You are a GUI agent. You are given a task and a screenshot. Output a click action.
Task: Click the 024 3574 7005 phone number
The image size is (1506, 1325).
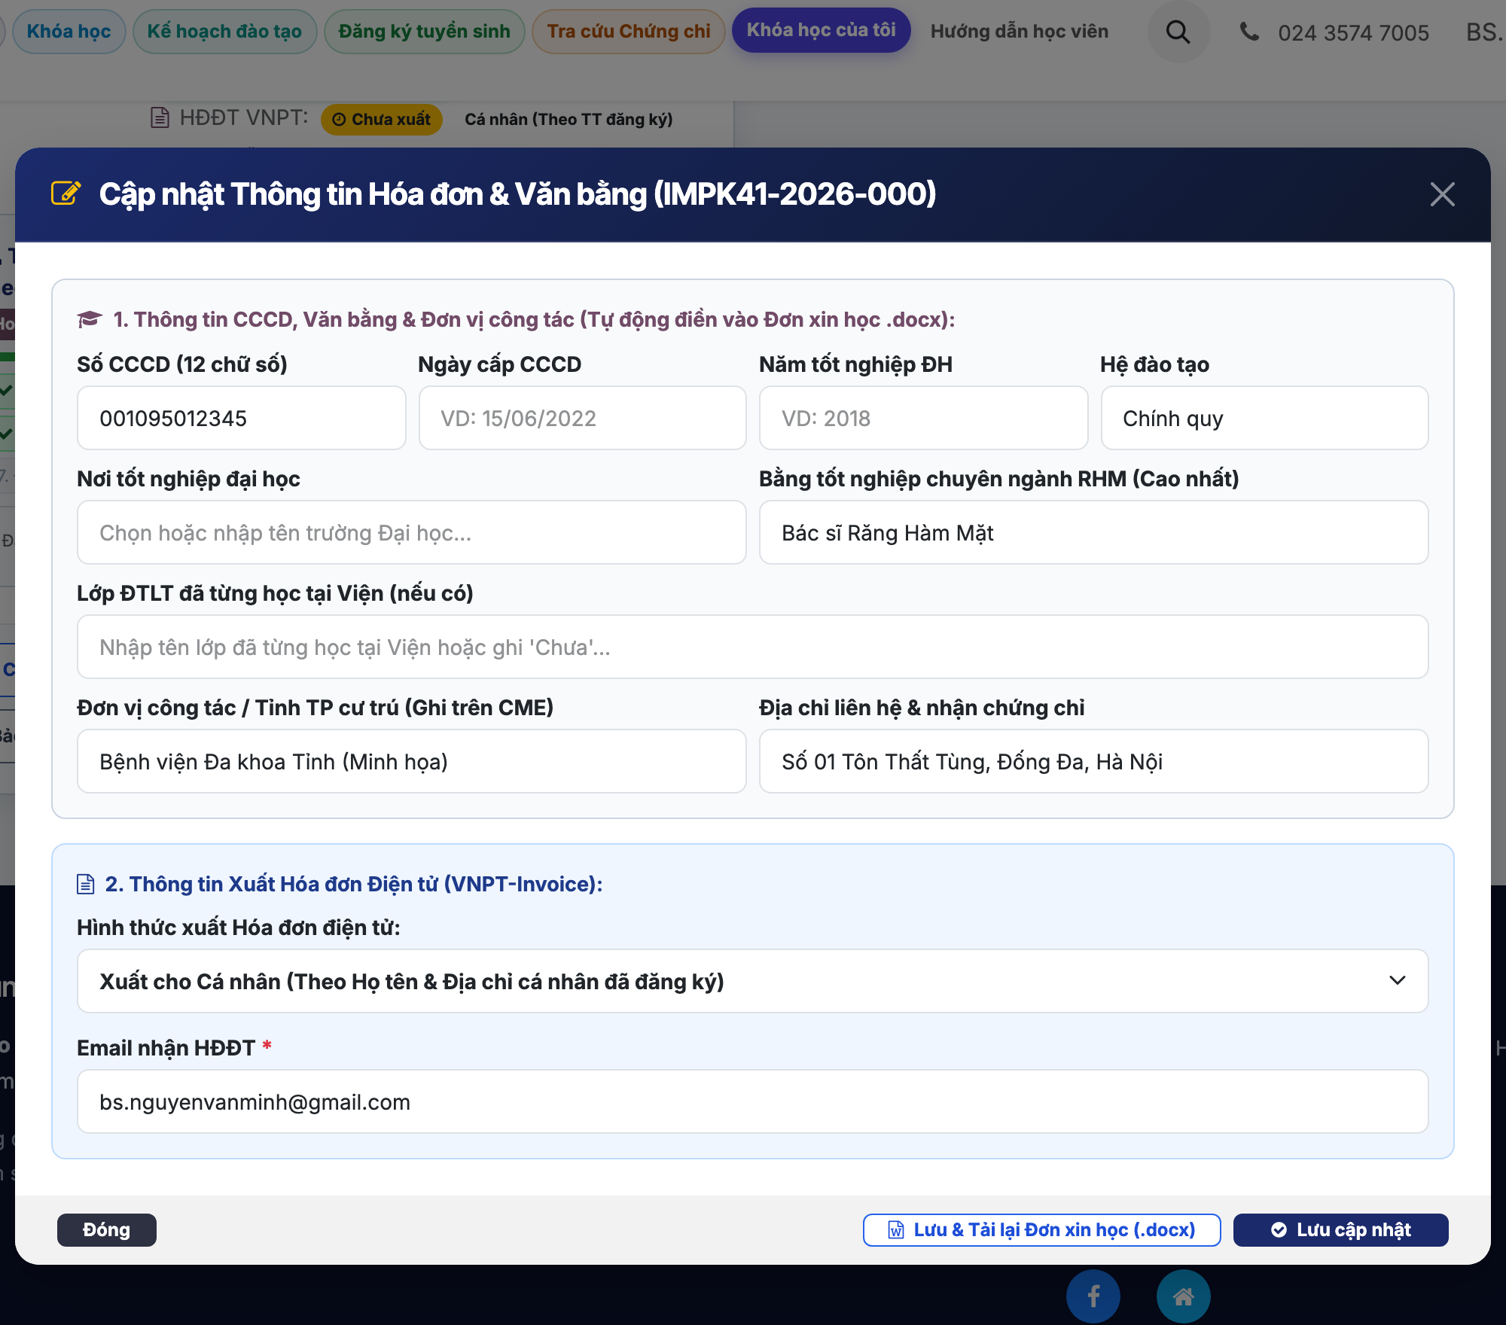click(1353, 32)
